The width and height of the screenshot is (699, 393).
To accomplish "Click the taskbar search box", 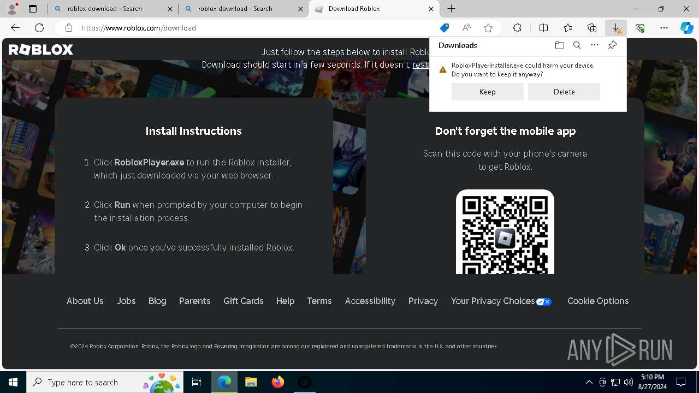I will point(105,382).
